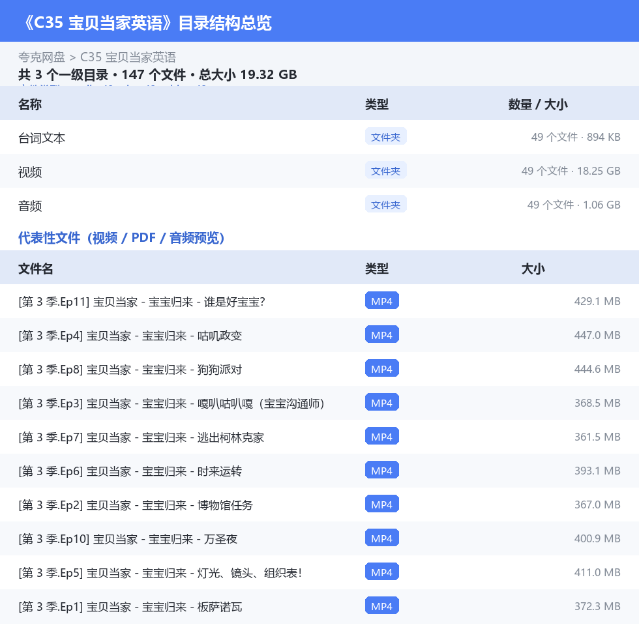Click the MP4 badge on the Ep11 row
639x644 pixels.
click(x=381, y=301)
